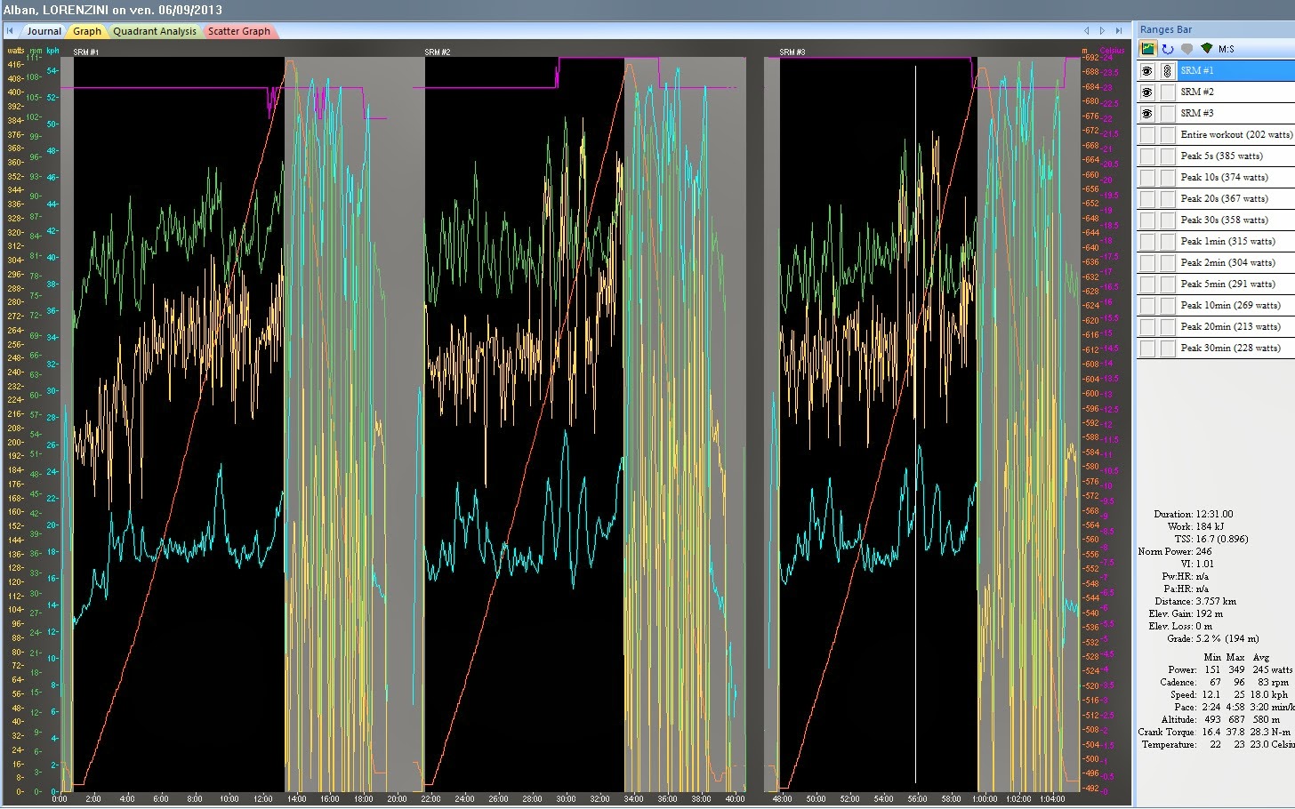
Task: Click the SRM #3 label above the graph
Action: click(792, 52)
